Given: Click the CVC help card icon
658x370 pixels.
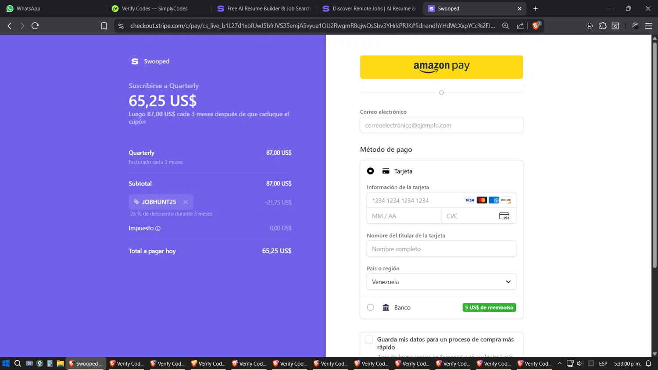Looking at the screenshot, I should pos(504,216).
